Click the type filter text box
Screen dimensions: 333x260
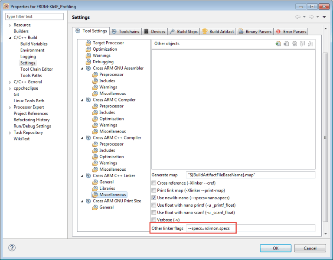pyautogui.click(x=34, y=16)
